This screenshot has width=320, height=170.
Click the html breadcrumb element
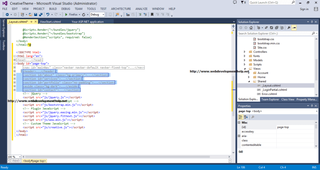tap(16, 161)
